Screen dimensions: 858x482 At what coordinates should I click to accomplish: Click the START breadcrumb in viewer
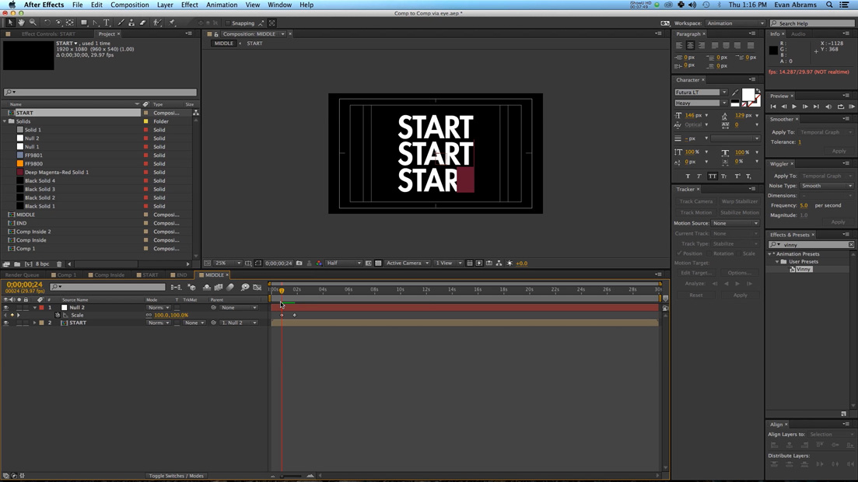(x=254, y=44)
